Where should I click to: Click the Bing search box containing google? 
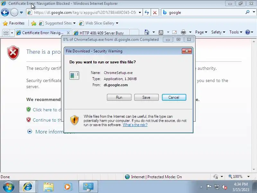point(203,13)
